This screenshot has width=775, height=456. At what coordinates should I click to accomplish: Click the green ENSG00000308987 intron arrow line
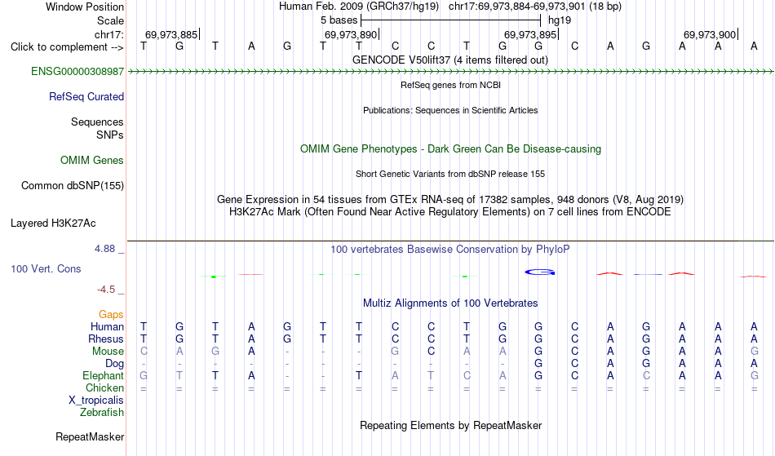[450, 72]
